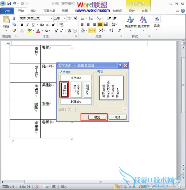The width and height of the screenshot is (186, 190).
Task: Toggle Subscript formatting
Action: coord(48,25)
